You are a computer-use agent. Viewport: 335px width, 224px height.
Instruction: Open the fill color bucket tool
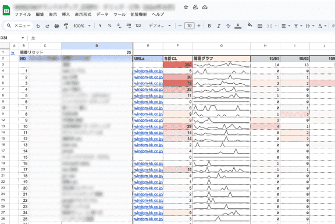(x=250, y=26)
